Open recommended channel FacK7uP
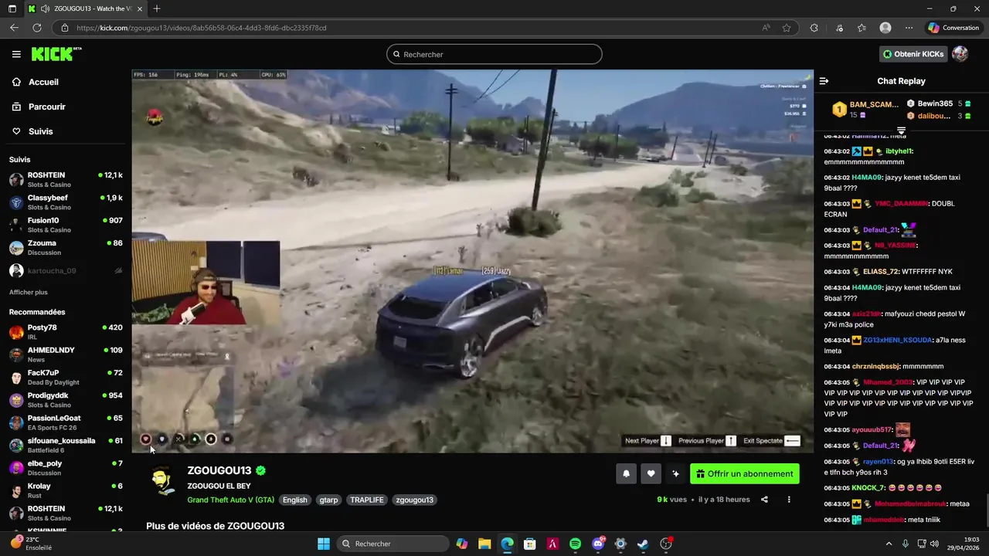This screenshot has width=989, height=556. 66,377
